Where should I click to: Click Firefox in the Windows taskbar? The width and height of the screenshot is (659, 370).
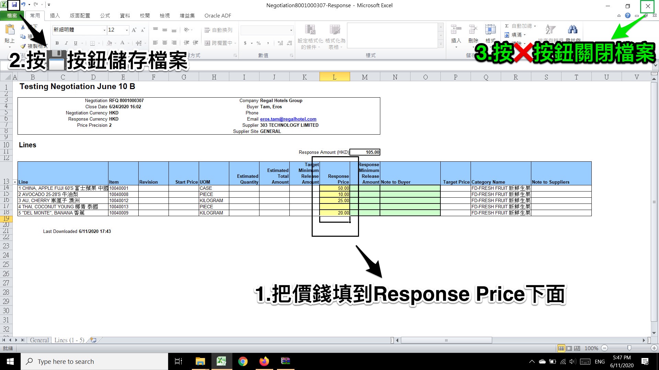tap(264, 361)
